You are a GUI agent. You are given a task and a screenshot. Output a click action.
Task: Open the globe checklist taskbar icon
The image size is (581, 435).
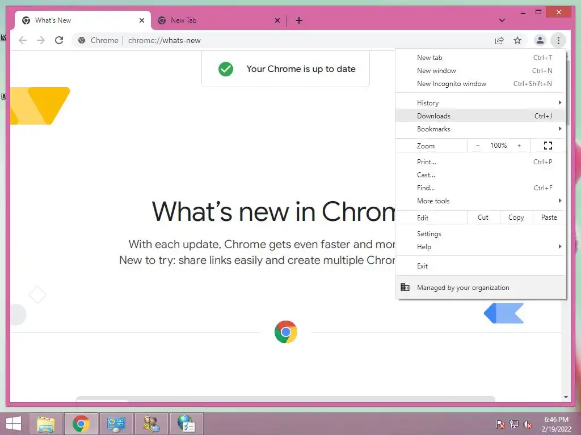pyautogui.click(x=186, y=424)
